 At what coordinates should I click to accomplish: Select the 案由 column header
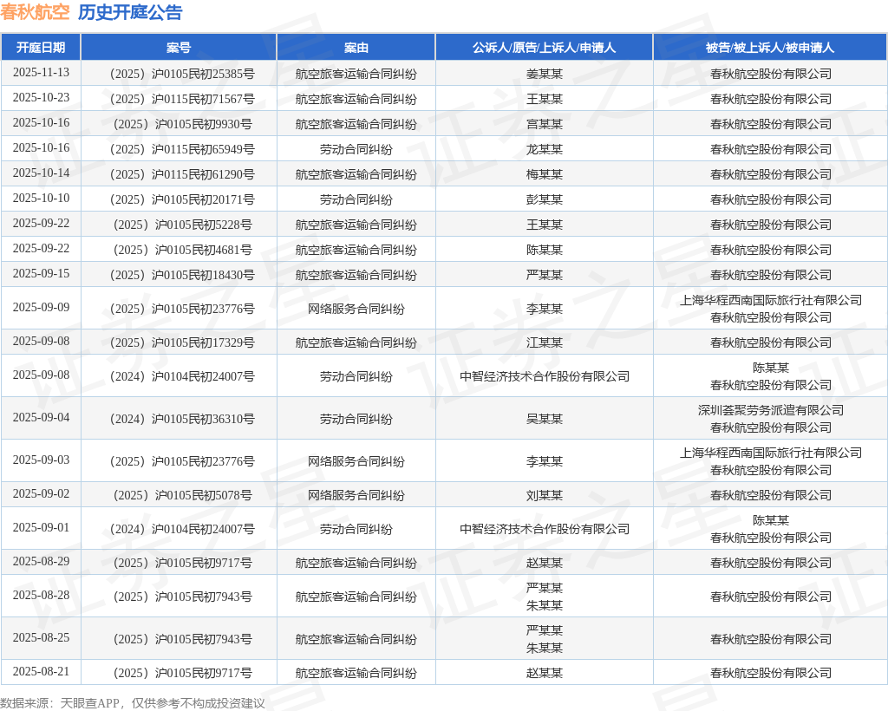point(356,48)
